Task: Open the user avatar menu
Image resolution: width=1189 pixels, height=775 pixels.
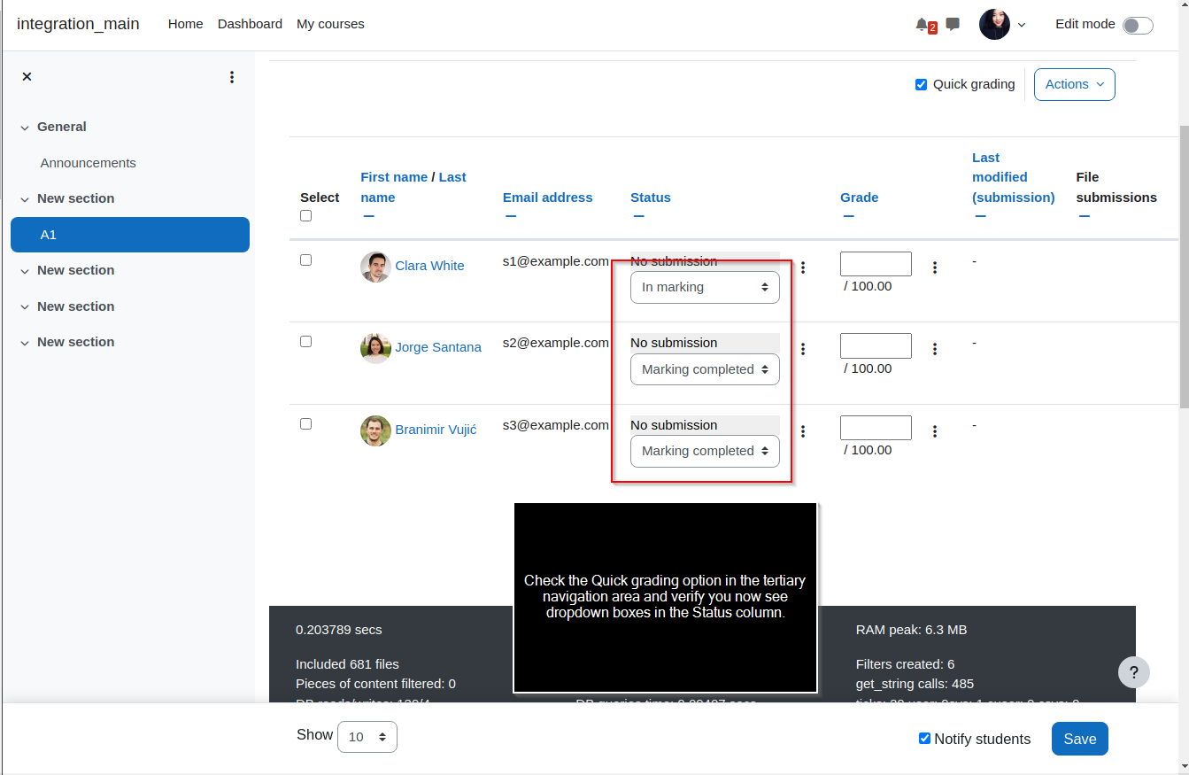Action: point(994,25)
